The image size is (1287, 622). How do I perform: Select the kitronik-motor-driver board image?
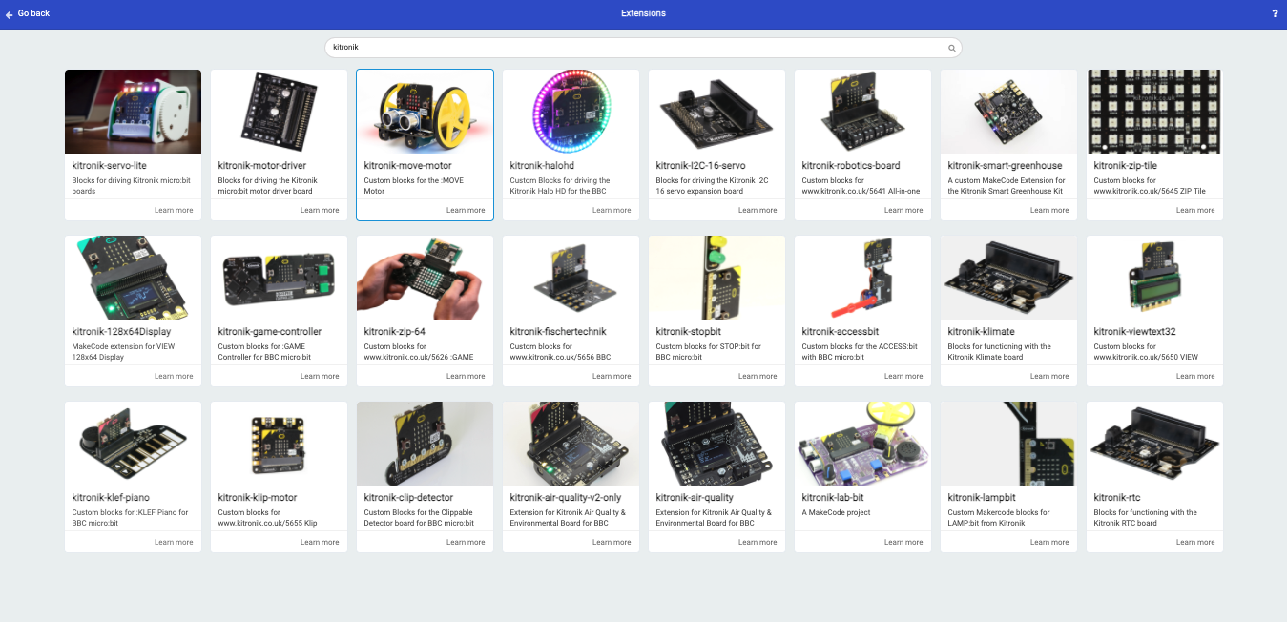tap(280, 112)
